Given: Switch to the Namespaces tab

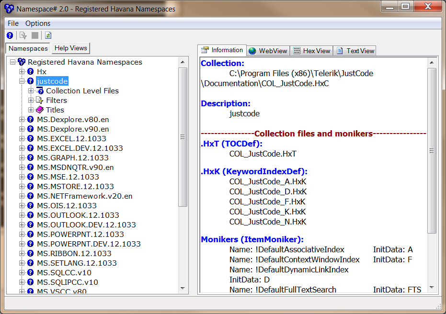Looking at the screenshot, I should click(28, 48).
